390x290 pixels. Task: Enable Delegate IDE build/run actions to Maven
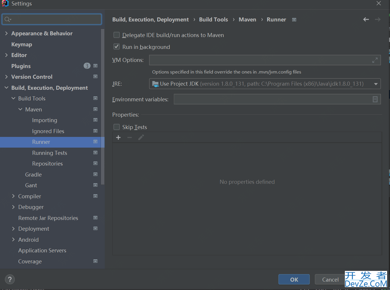(117, 35)
